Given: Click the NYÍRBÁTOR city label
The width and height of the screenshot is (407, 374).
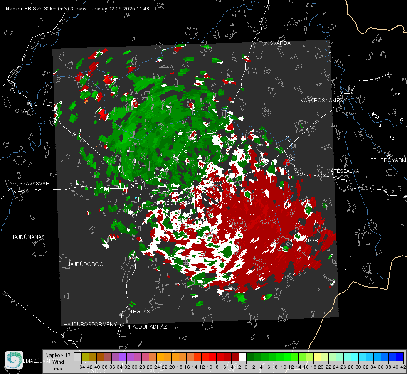Looking at the screenshot, I should [303, 241].
